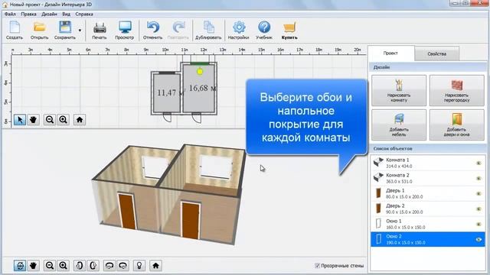Toggle visibility eye for Дверь 1

pyautogui.click(x=479, y=193)
